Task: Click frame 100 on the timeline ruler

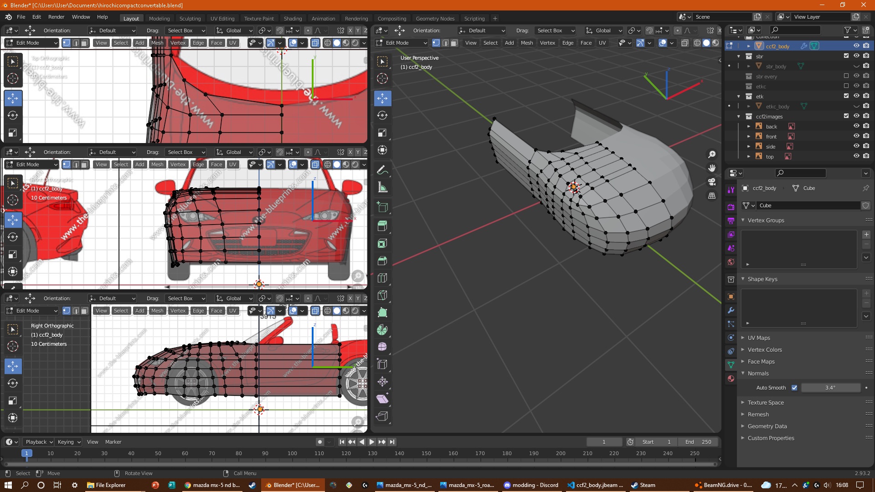Action: (x=292, y=453)
